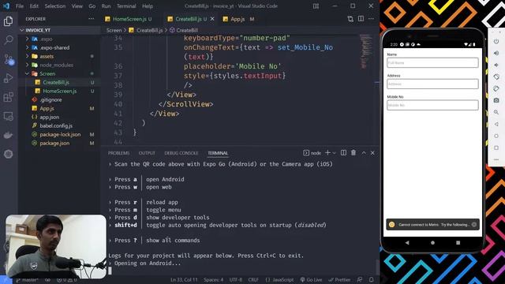This screenshot has height=284, width=505.
Task: Click Ln 33, Col 11 status entry
Action: point(184,280)
